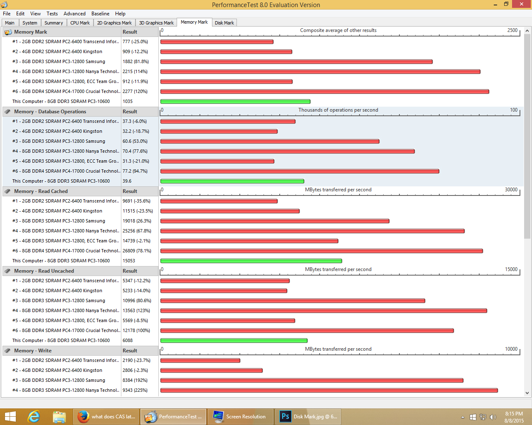Open the Windows Start button

[x=10, y=417]
